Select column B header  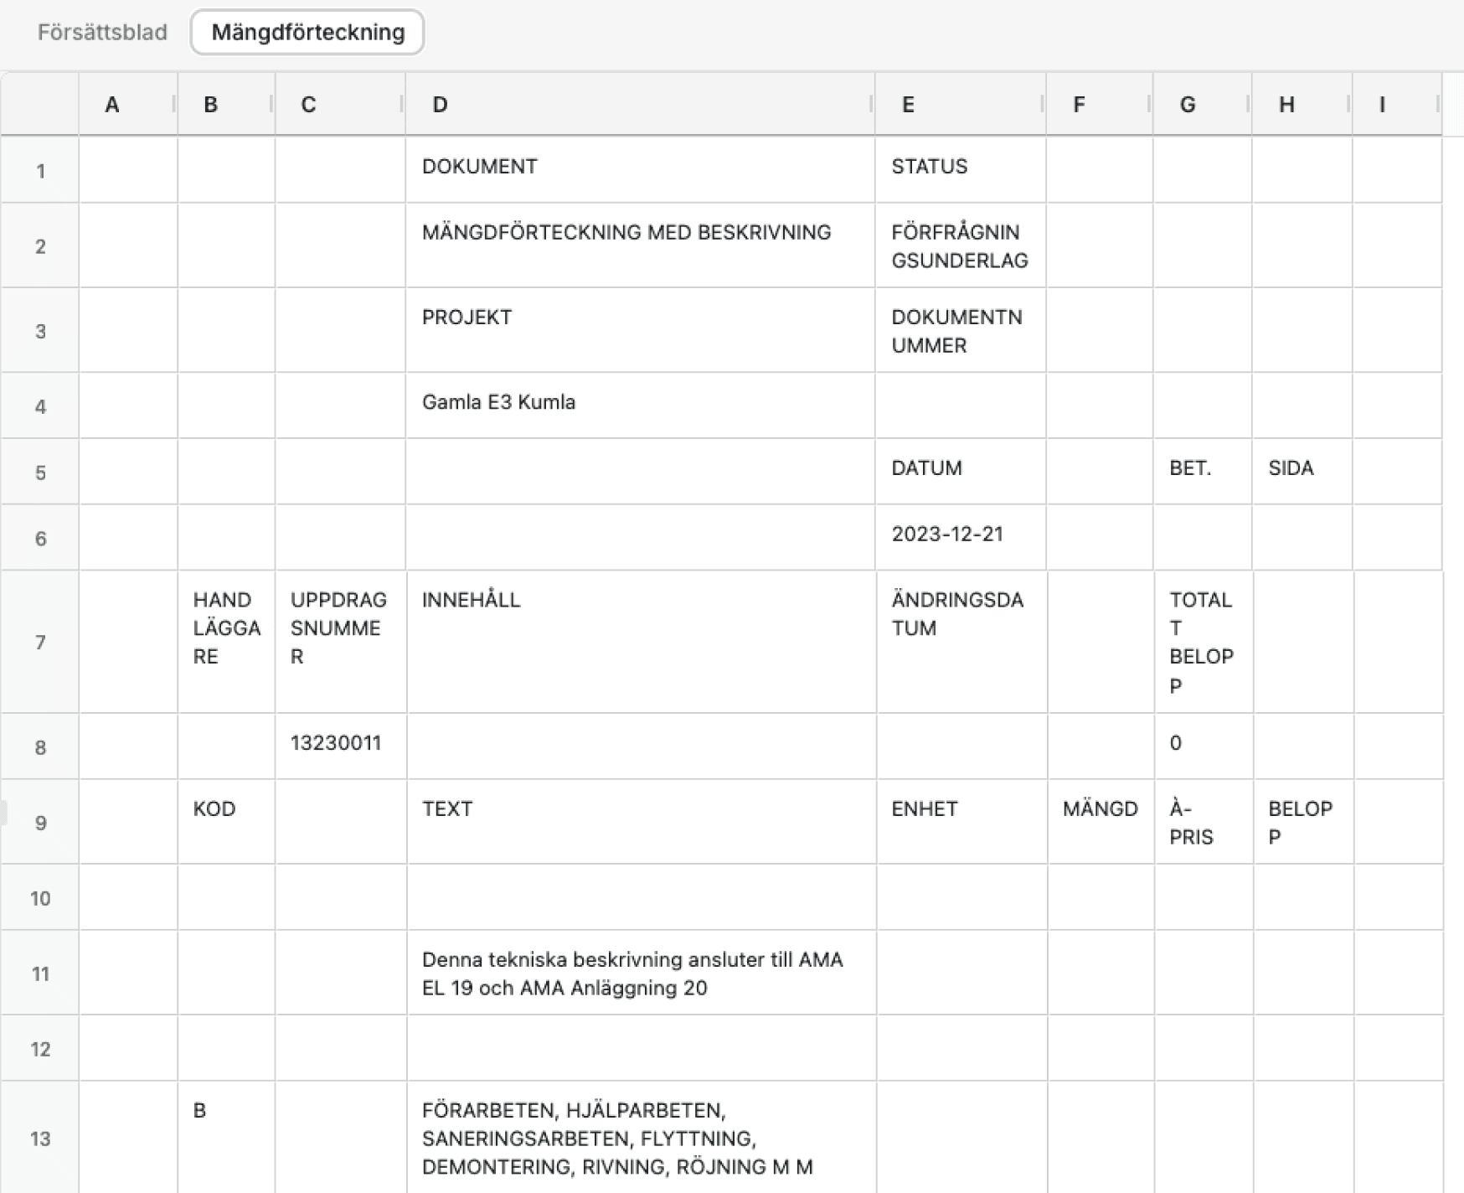click(x=226, y=105)
